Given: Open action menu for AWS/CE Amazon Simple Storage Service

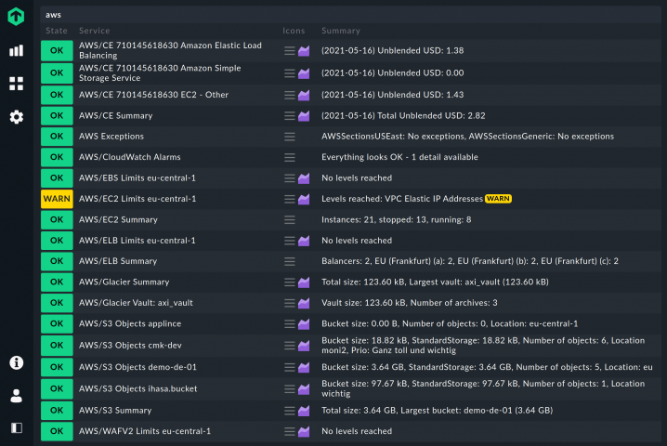Looking at the screenshot, I should click(290, 73).
